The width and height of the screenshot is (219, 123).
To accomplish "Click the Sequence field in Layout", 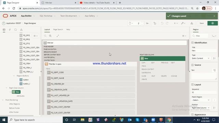I will point(204,92).
